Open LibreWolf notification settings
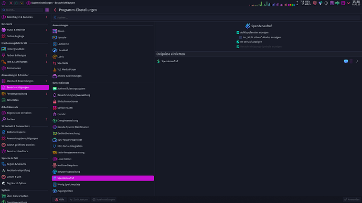The height and width of the screenshot is (203, 362). tap(103, 50)
